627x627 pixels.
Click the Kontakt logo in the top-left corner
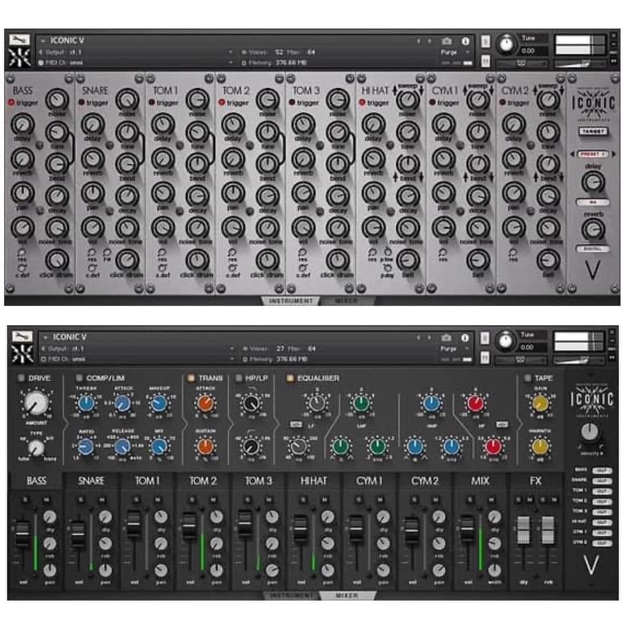(x=20, y=58)
